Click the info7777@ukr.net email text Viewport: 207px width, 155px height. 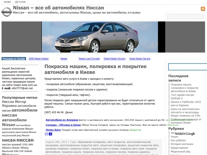pos(22,88)
